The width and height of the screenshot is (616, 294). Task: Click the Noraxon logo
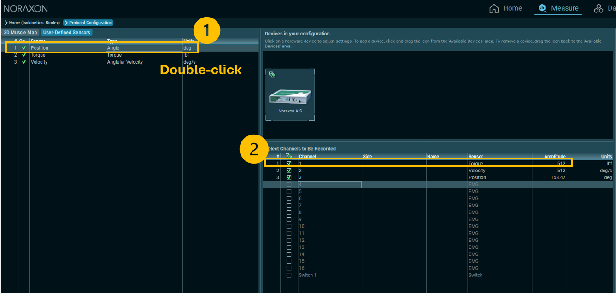point(25,8)
